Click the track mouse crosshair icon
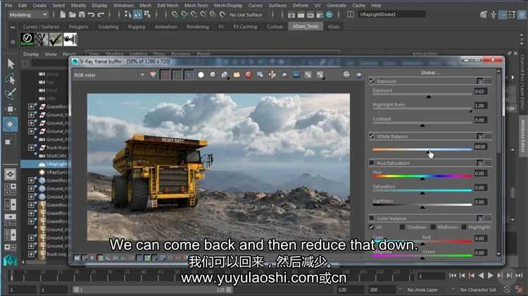 click(272, 75)
